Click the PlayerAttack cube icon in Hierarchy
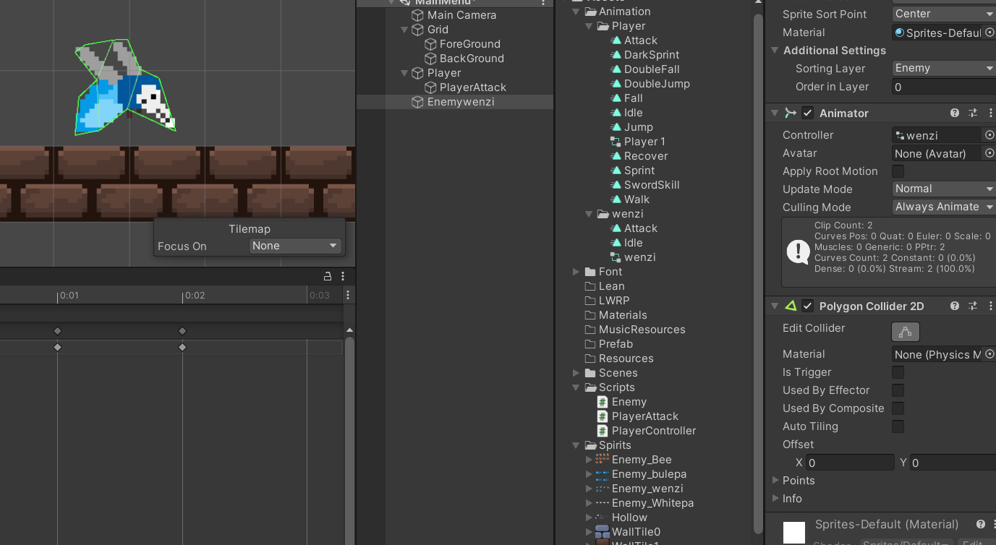Image resolution: width=996 pixels, height=545 pixels. [x=430, y=87]
